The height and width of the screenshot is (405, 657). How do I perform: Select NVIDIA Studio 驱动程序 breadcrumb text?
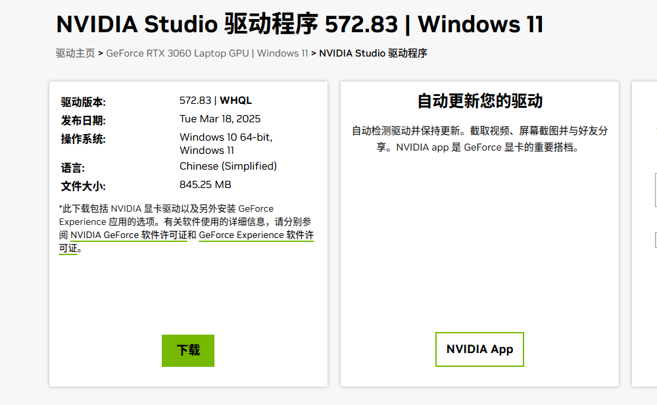click(373, 54)
